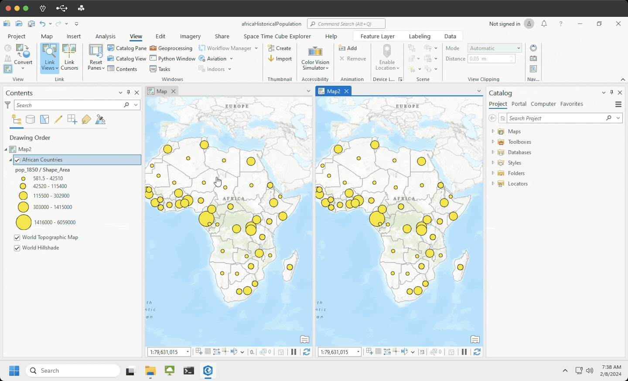Click the Create thumbnail button
Viewport: 628px width, 381px height.
280,48
